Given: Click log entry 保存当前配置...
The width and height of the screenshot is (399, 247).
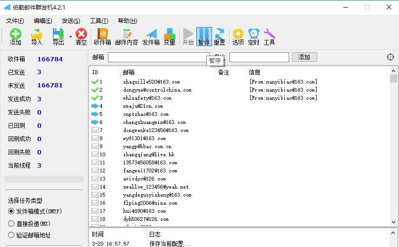Looking at the screenshot, I should point(170,244).
